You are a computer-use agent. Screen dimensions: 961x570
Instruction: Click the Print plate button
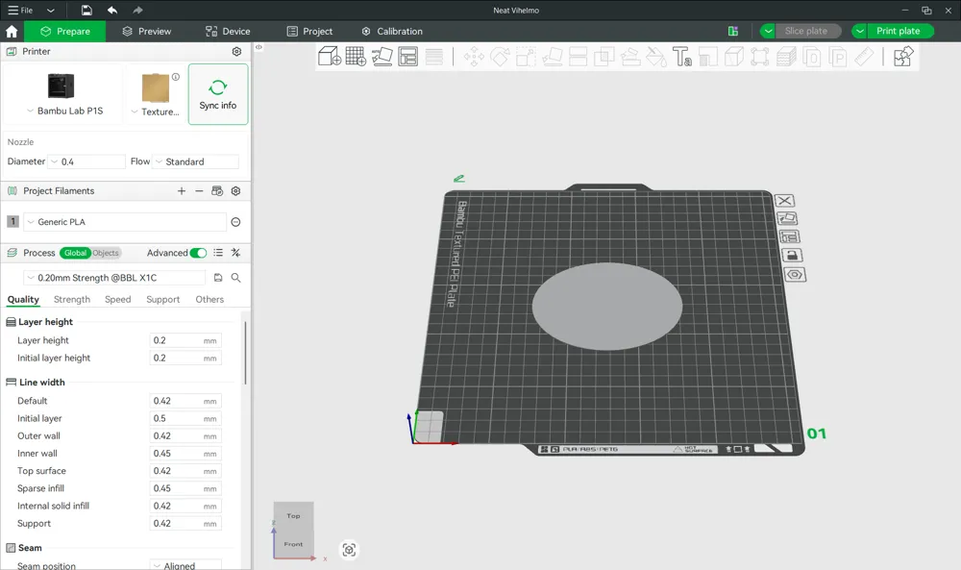(899, 32)
